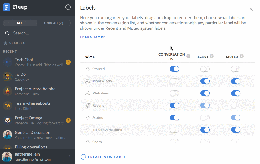Open the Team whereabouts conversation
The width and height of the screenshot is (260, 164).
tap(37, 106)
